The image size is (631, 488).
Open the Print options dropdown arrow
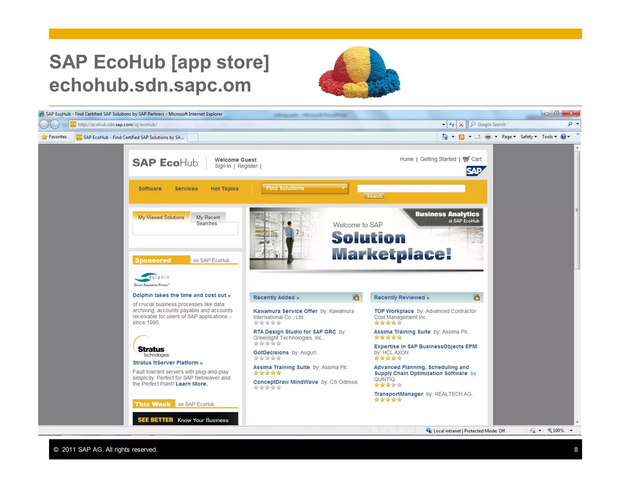click(496, 137)
